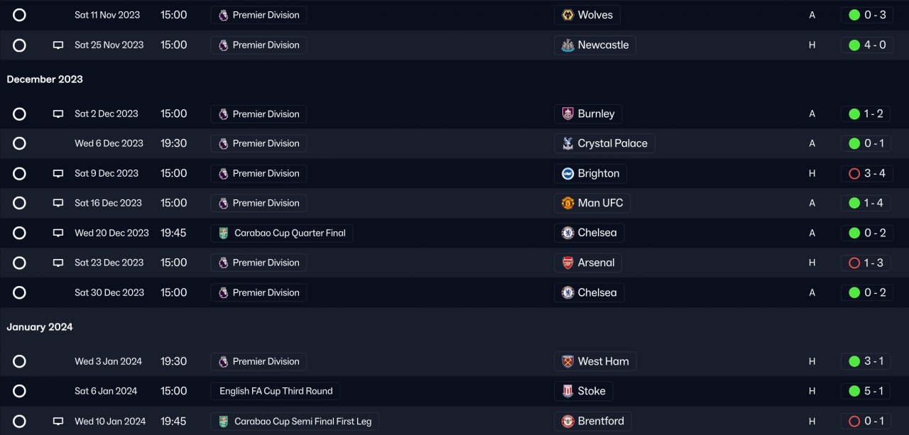The height and width of the screenshot is (435, 909).
Task: Select the circle for the Wolves fixture
Action: point(19,15)
